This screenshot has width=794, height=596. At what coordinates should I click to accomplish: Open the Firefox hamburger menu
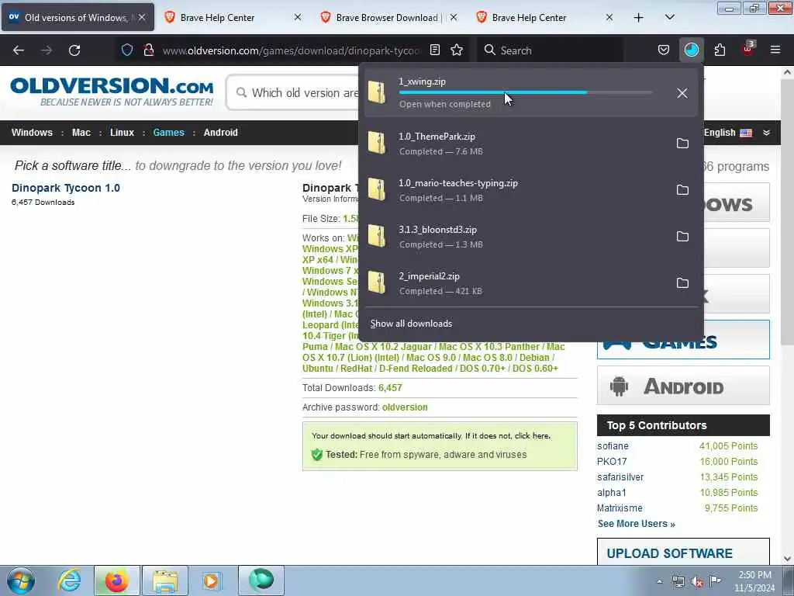pyautogui.click(x=775, y=50)
